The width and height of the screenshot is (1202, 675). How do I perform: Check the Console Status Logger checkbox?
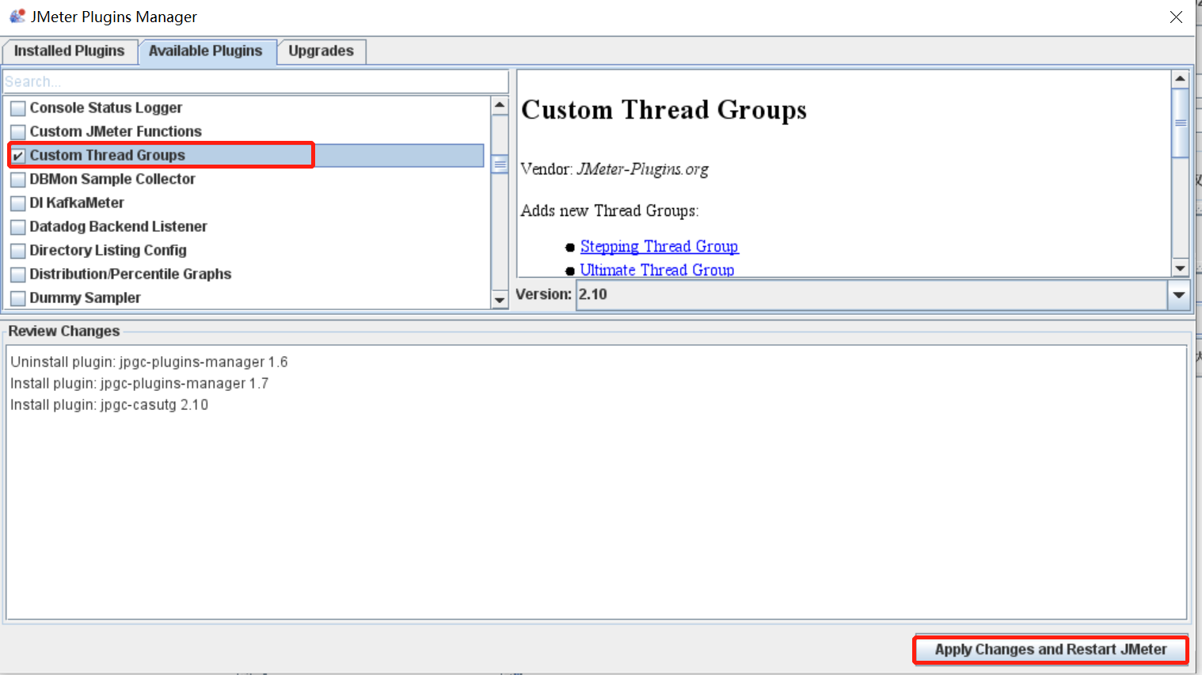(x=17, y=108)
